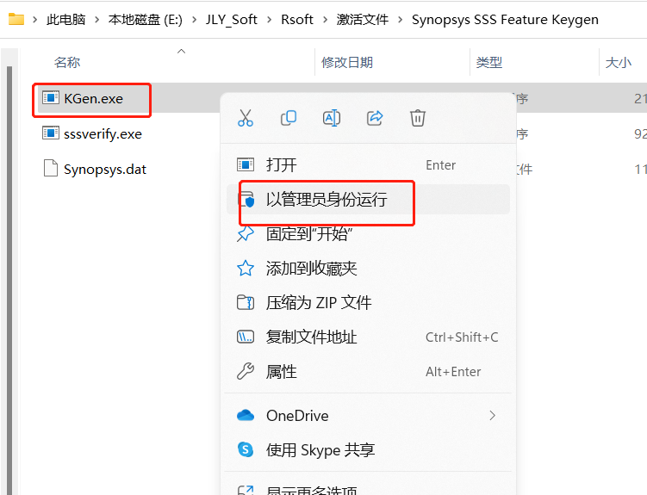Screen dimensions: 647x495
Task: Expand chevron after JLY_Soft breadcrumb
Action: [269, 20]
